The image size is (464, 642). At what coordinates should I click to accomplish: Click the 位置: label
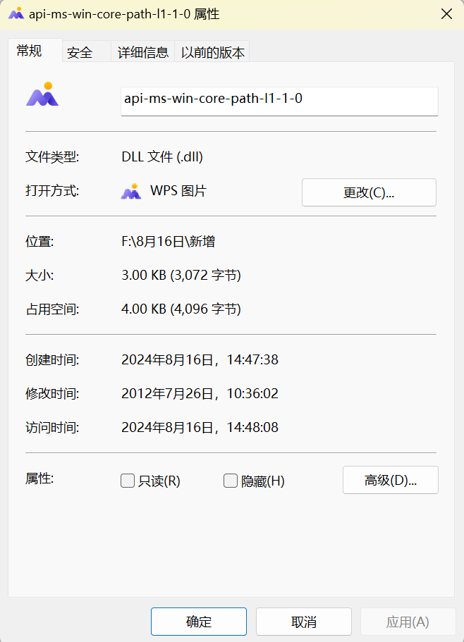39,242
